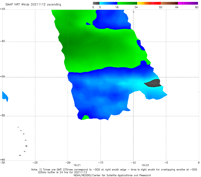Click the color bar label '50'
The image size is (201, 177).
[161, 7]
